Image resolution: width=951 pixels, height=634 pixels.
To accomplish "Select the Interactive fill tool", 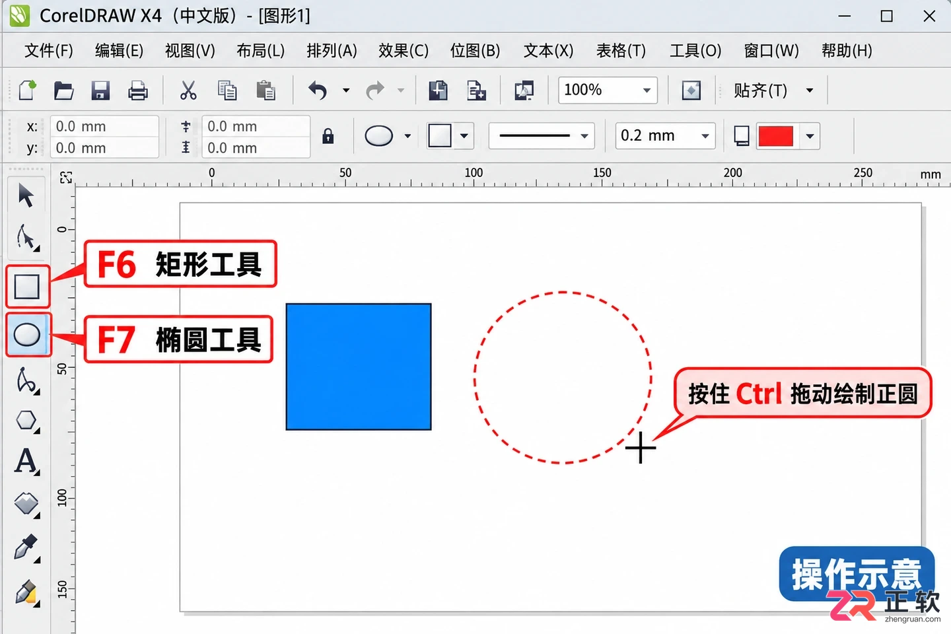I will click(27, 505).
